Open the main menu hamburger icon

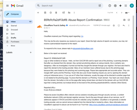7,6
